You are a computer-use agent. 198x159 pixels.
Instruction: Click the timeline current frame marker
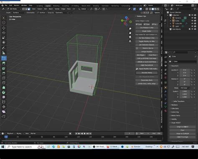[x=6, y=137]
